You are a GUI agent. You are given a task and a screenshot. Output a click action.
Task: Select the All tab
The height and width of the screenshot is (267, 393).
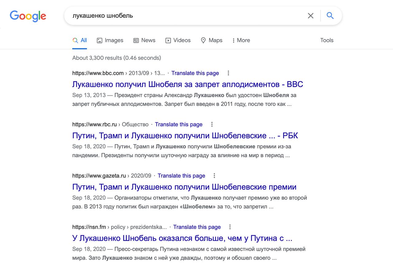tap(80, 40)
